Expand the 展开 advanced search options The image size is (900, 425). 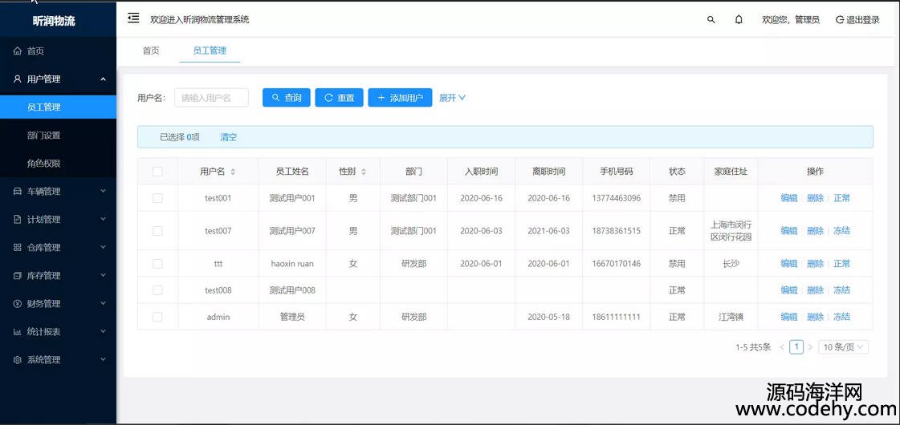pyautogui.click(x=452, y=98)
